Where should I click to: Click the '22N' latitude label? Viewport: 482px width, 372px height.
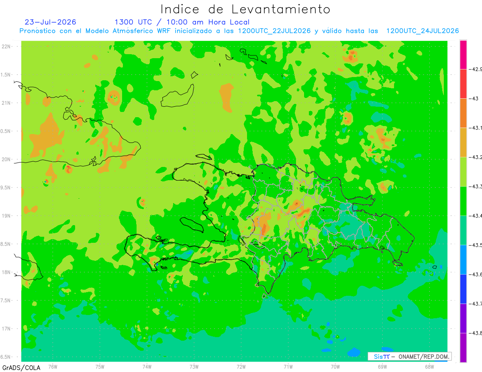tap(6, 47)
